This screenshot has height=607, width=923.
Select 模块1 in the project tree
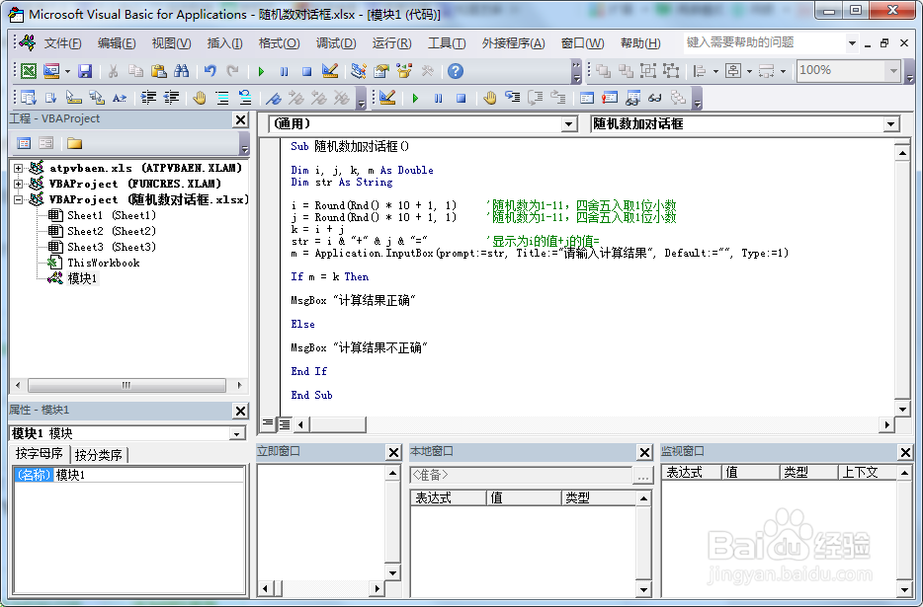82,278
